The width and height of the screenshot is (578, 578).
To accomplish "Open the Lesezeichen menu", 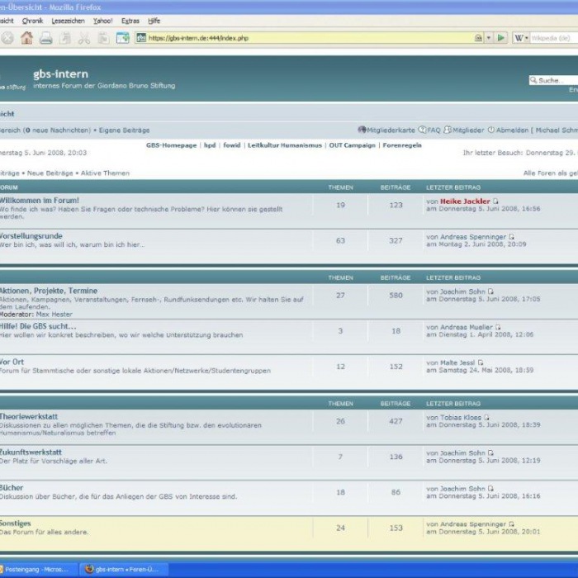I will click(x=68, y=21).
